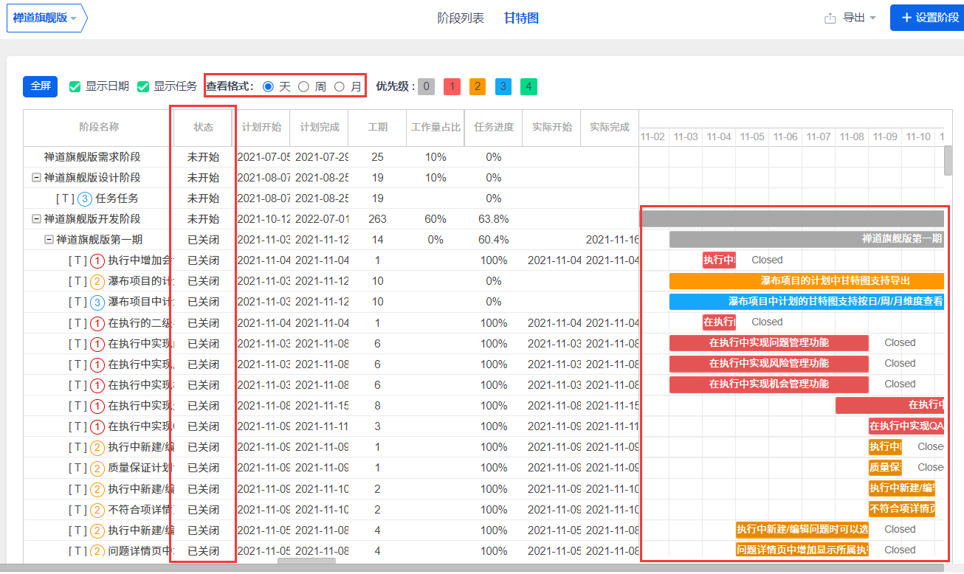The width and height of the screenshot is (964, 574).
Task: Select the 周 view format radio
Action: tap(303, 86)
